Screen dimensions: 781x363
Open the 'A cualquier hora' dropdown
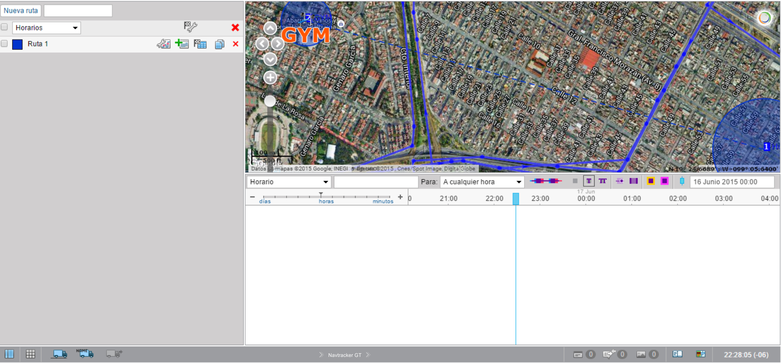coord(481,182)
